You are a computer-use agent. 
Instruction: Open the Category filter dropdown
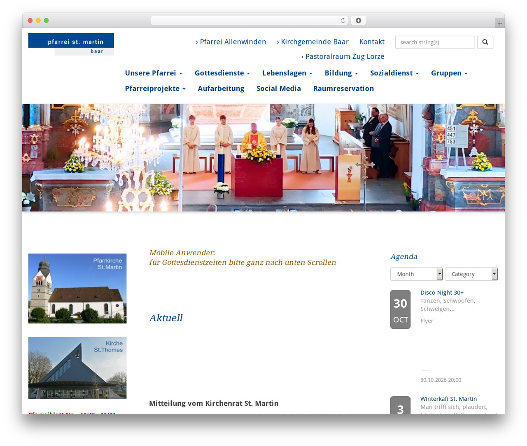(x=471, y=274)
